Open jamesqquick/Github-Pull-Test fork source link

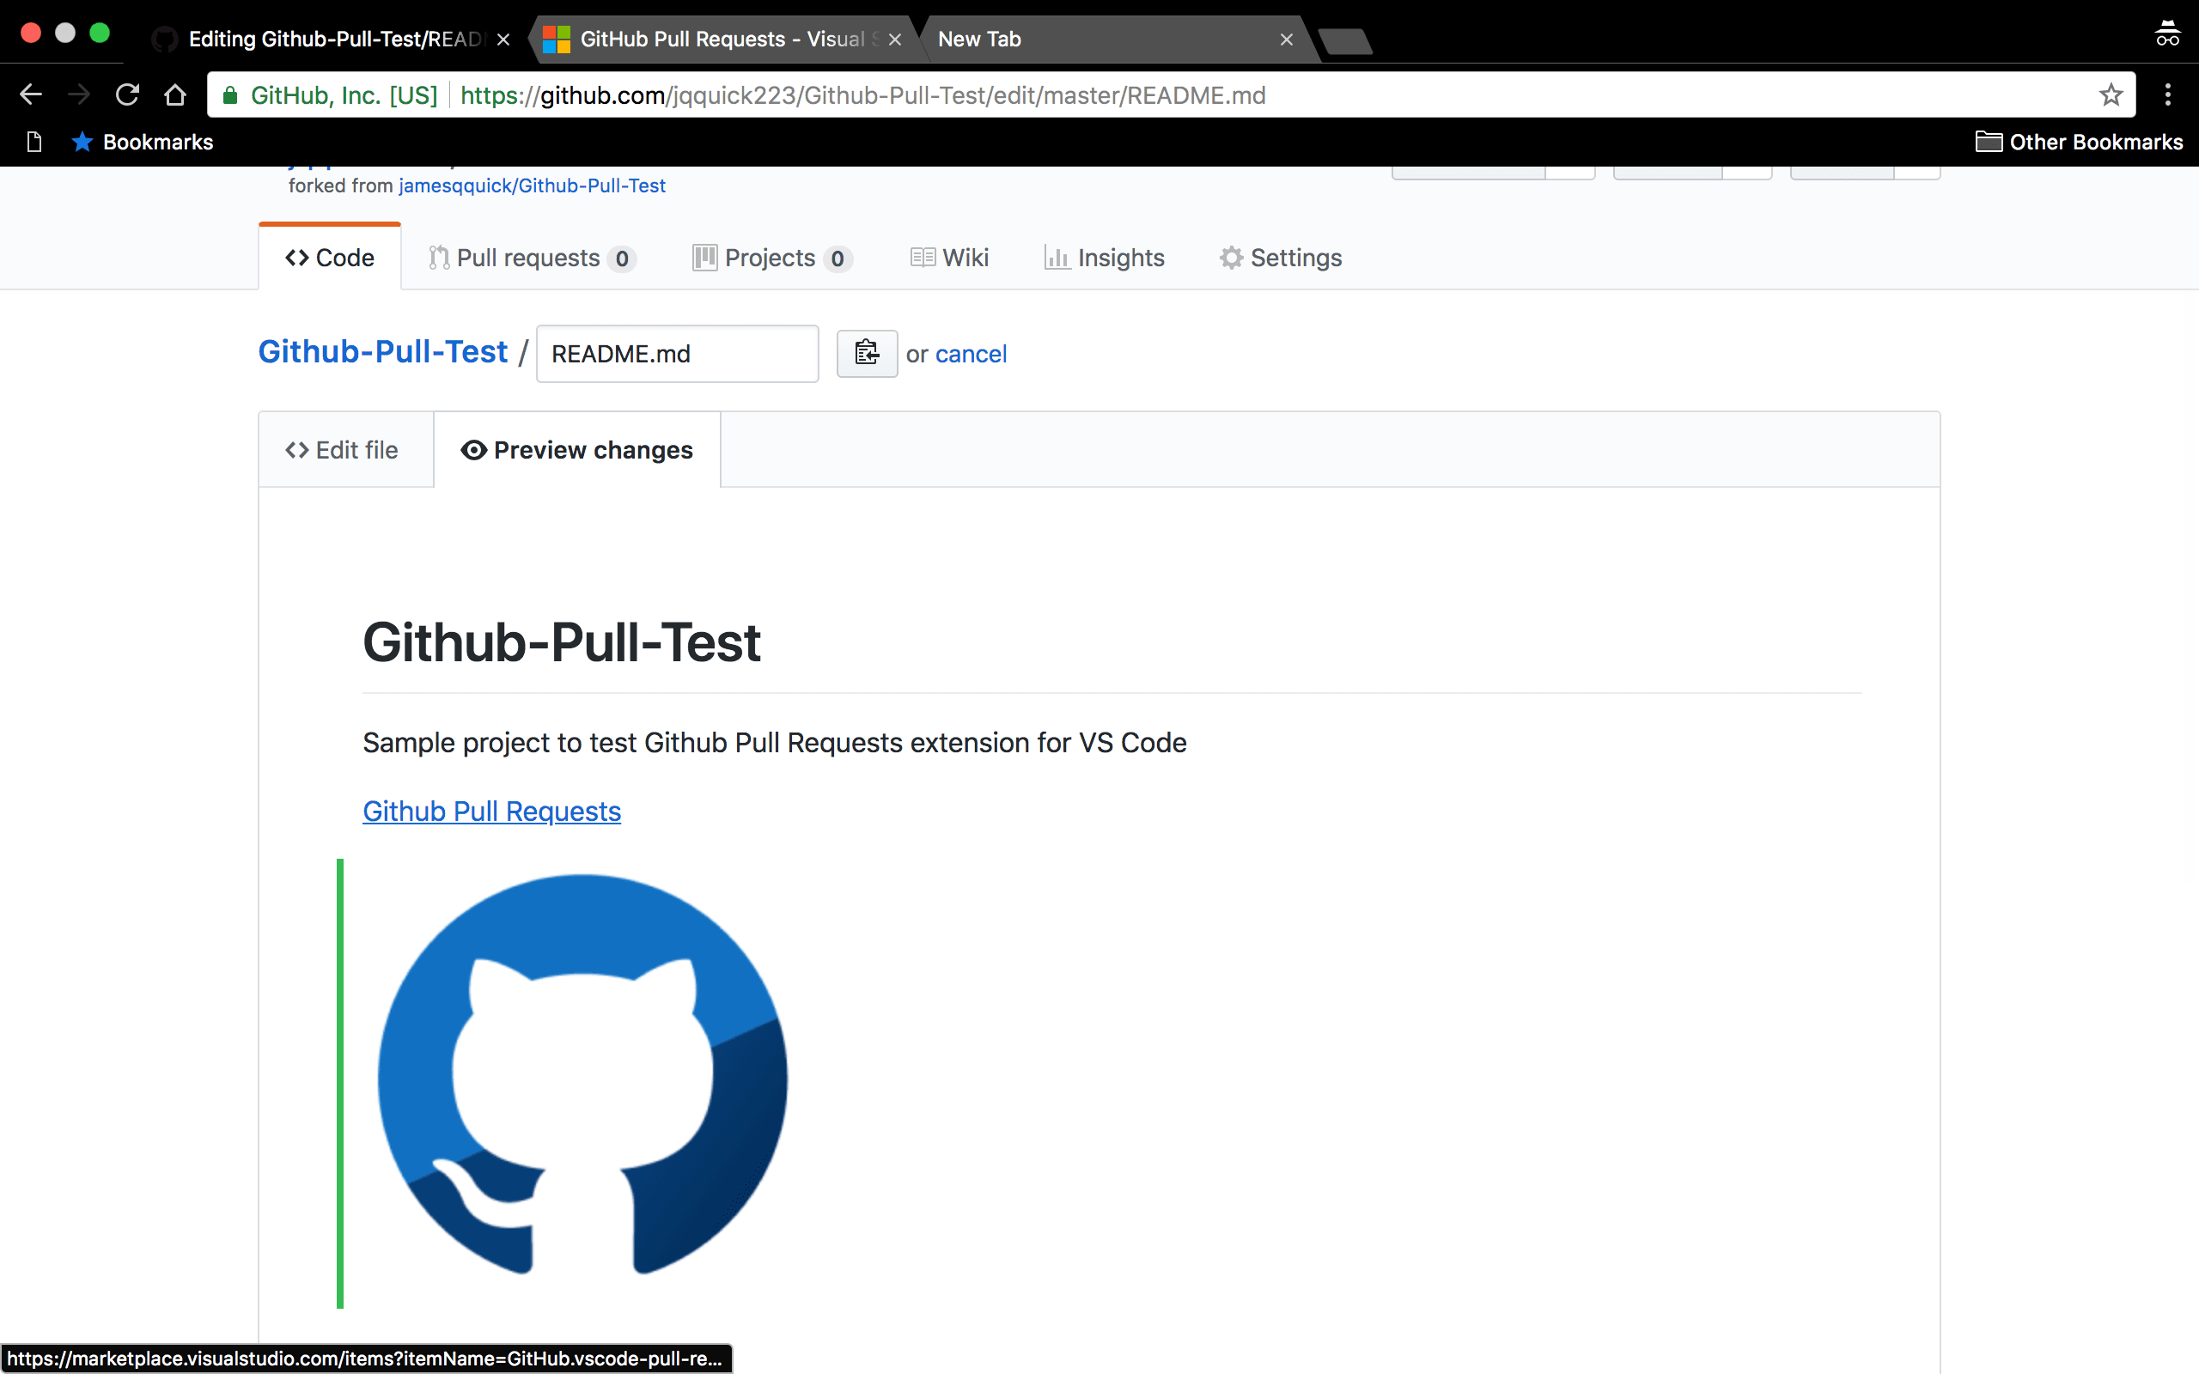click(532, 185)
